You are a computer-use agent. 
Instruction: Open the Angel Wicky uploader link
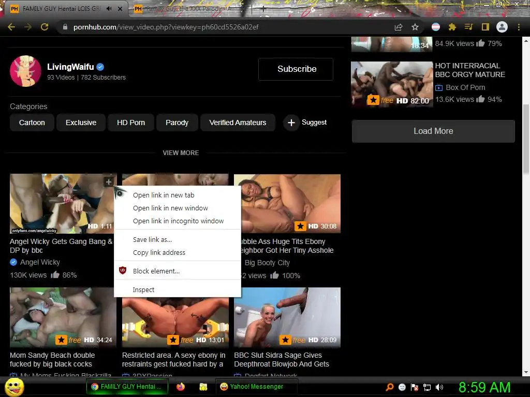coord(40,262)
